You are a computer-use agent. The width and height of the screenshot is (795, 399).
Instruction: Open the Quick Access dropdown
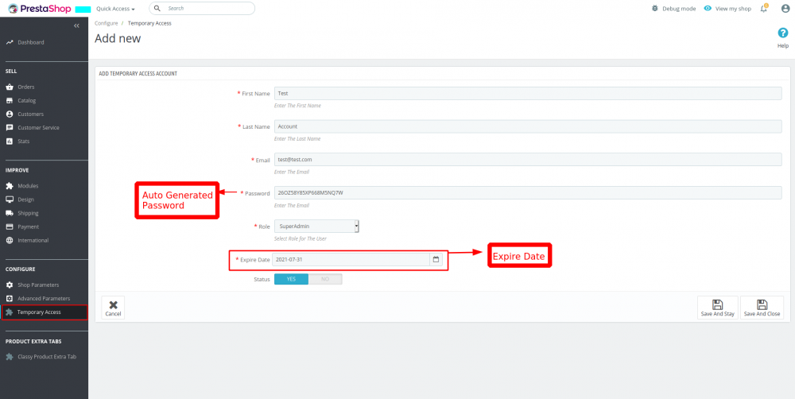coord(115,9)
